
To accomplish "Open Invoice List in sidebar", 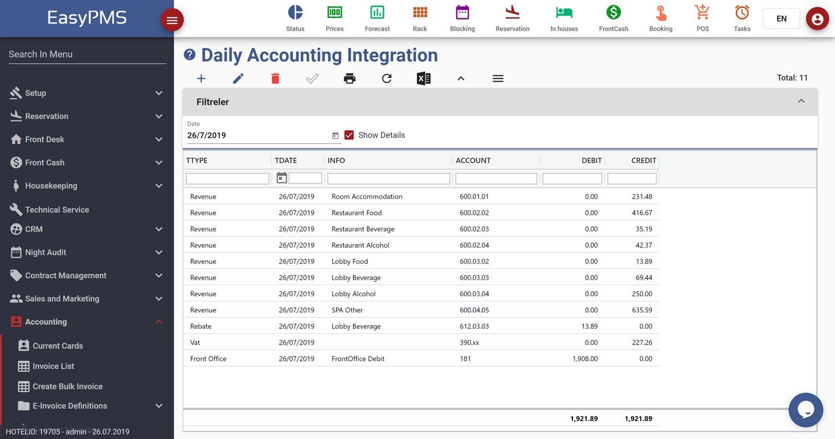I will click(53, 366).
